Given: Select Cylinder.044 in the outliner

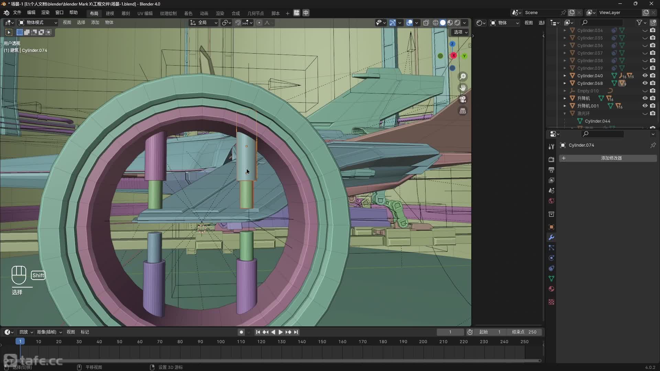Looking at the screenshot, I should click(x=597, y=121).
